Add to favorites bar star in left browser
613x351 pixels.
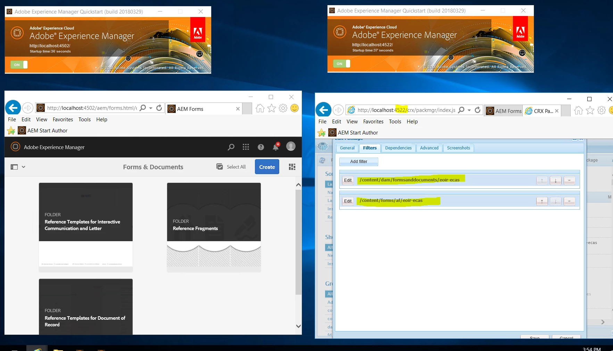[x=11, y=131]
